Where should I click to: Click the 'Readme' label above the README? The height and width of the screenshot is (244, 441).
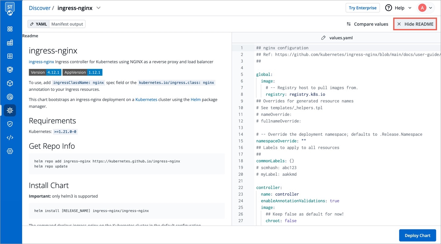30,36
